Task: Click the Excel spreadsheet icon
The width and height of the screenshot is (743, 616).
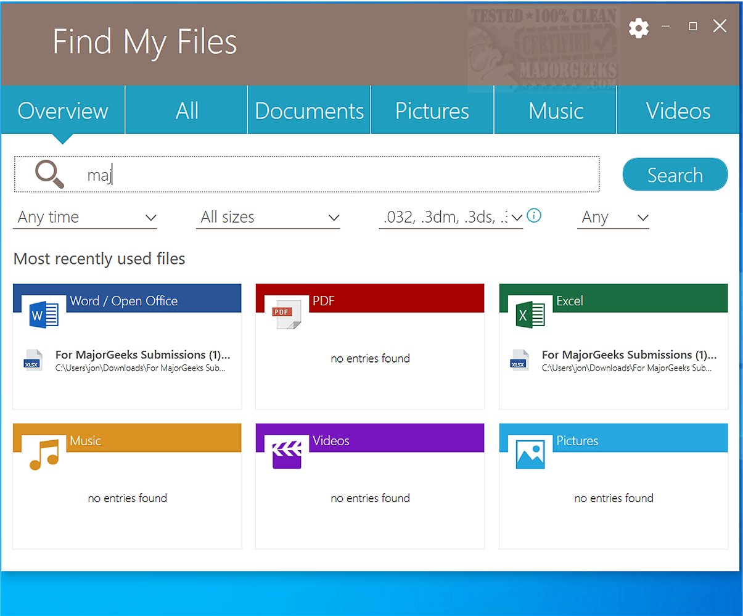Action: (x=530, y=316)
